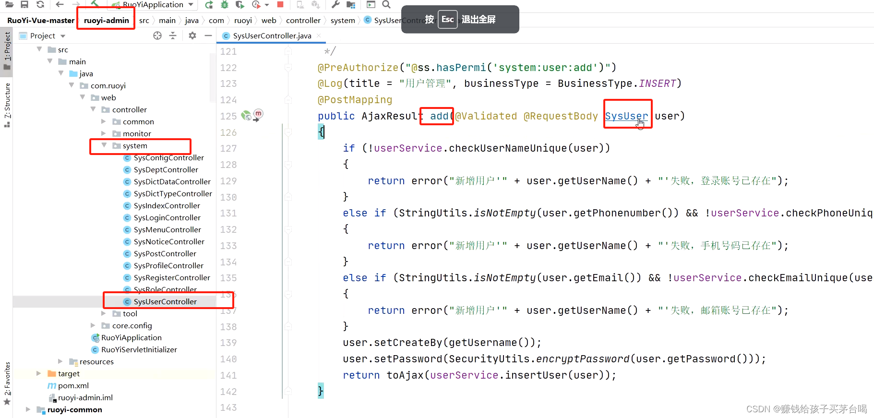This screenshot has width=874, height=418.
Task: Click the controller breadcrumb segment
Action: (303, 20)
